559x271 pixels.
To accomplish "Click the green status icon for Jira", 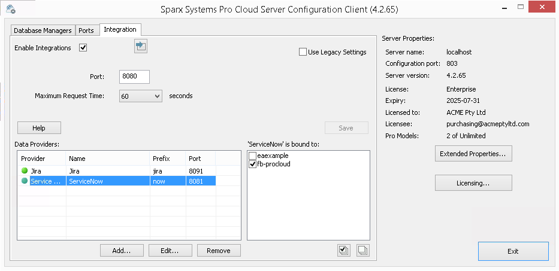I will (25, 171).
